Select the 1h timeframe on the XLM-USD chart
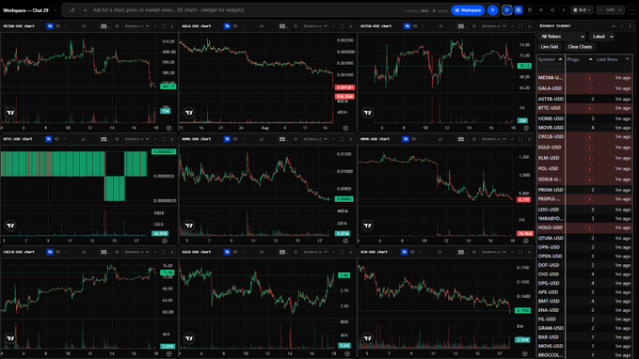The height and width of the screenshot is (359, 639). (405, 252)
